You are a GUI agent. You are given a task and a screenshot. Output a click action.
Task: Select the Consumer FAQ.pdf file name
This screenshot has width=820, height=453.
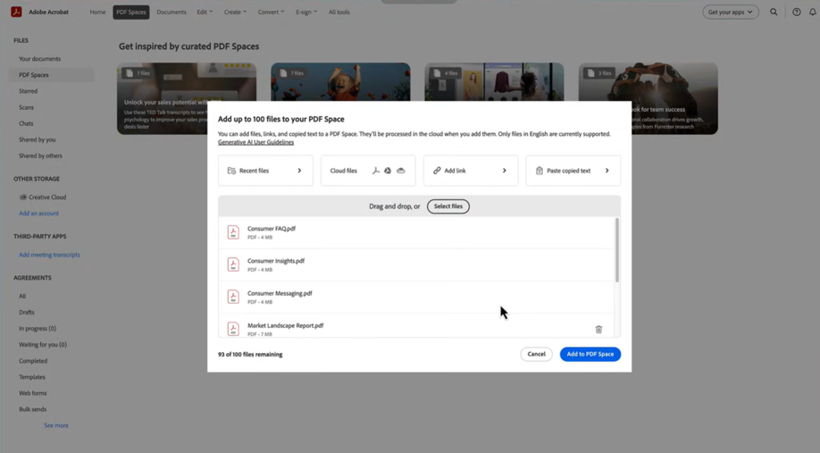click(x=272, y=229)
